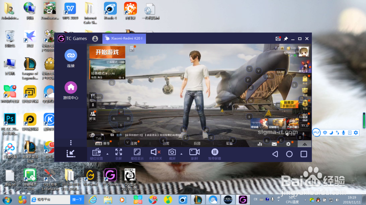Screen dimensions: 366x205
Task: Click the 租号平台 taskbar search field
Action: tap(51, 200)
